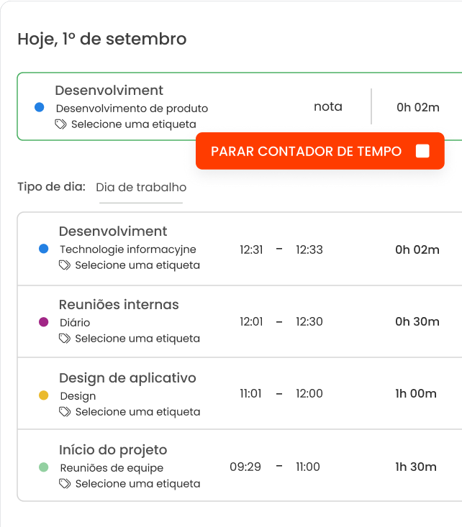This screenshot has width=462, height=527.
Task: Stop the timer with PARAR CONTADOR DE TEMPO
Action: [320, 151]
